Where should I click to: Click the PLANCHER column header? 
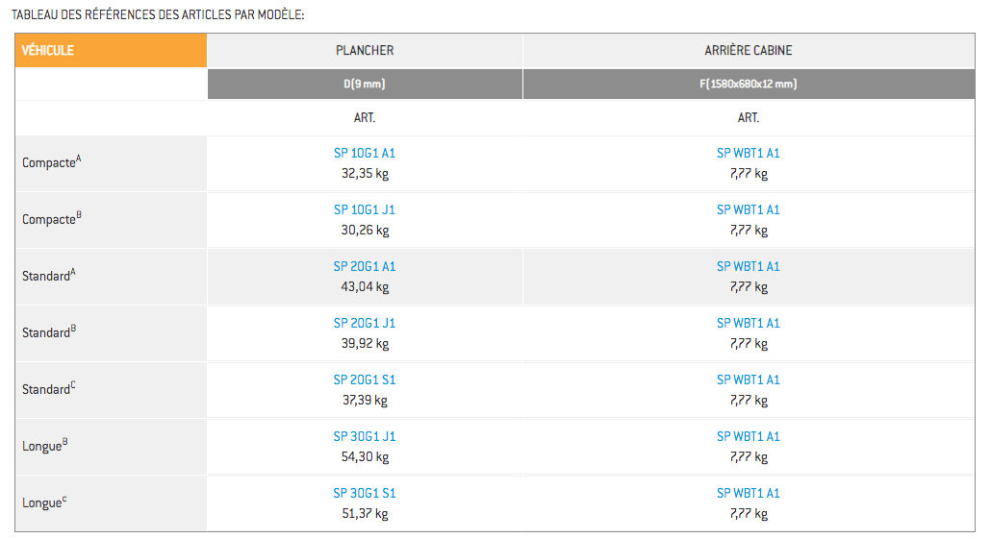[365, 51]
